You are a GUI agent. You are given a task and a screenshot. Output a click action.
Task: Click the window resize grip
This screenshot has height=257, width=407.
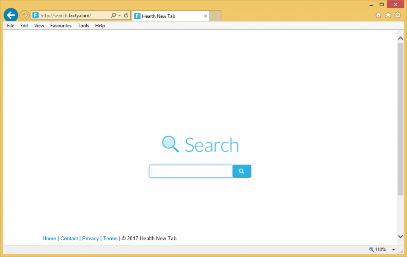point(401,251)
